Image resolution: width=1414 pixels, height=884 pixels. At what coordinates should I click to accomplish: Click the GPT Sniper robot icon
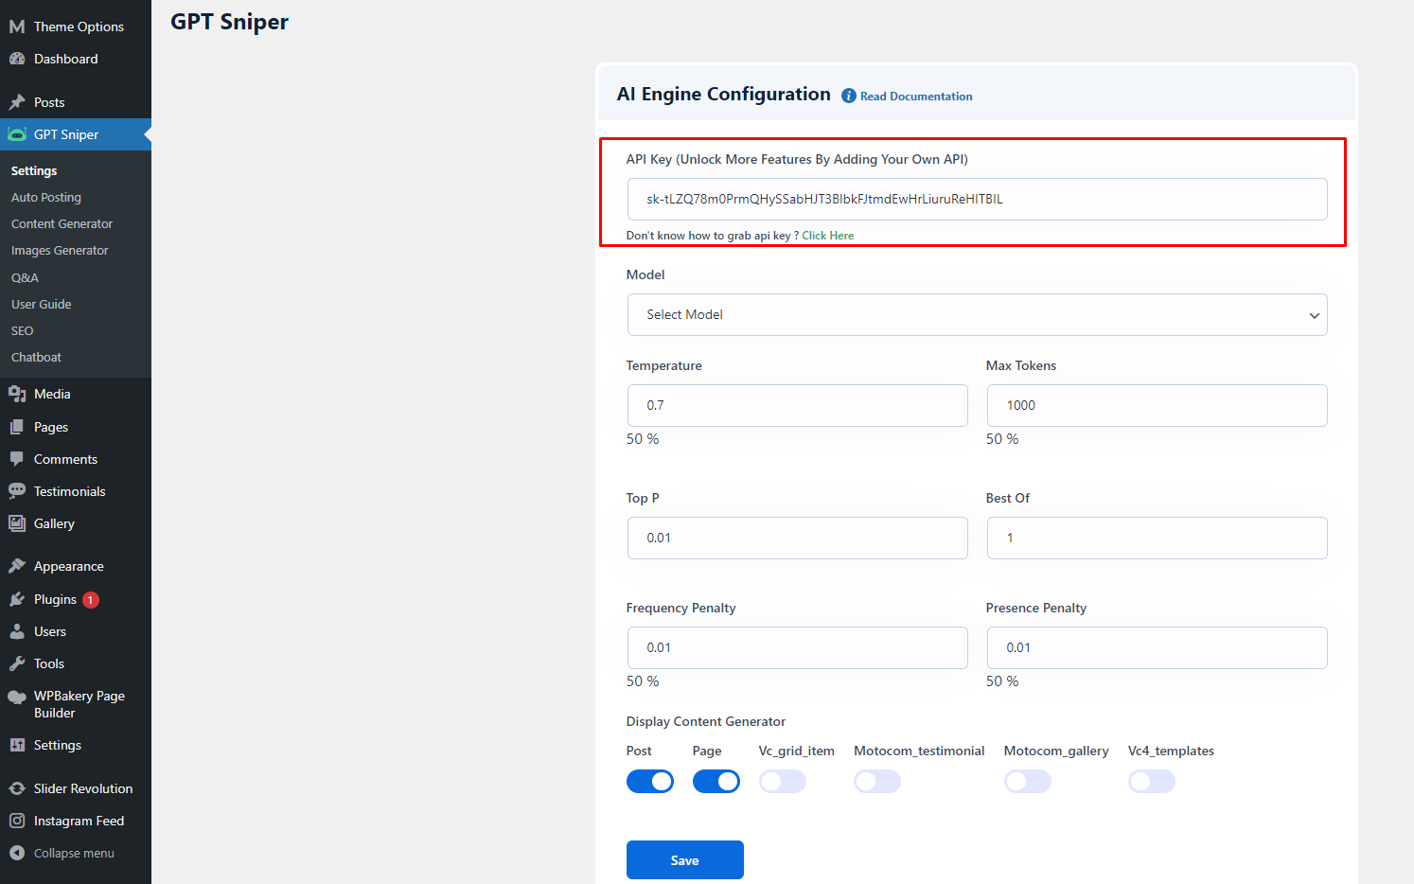pos(17,134)
